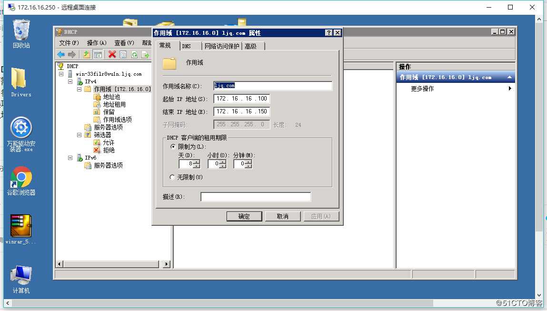
Task: Click the help ? button in dialog title
Action: tap(328, 32)
